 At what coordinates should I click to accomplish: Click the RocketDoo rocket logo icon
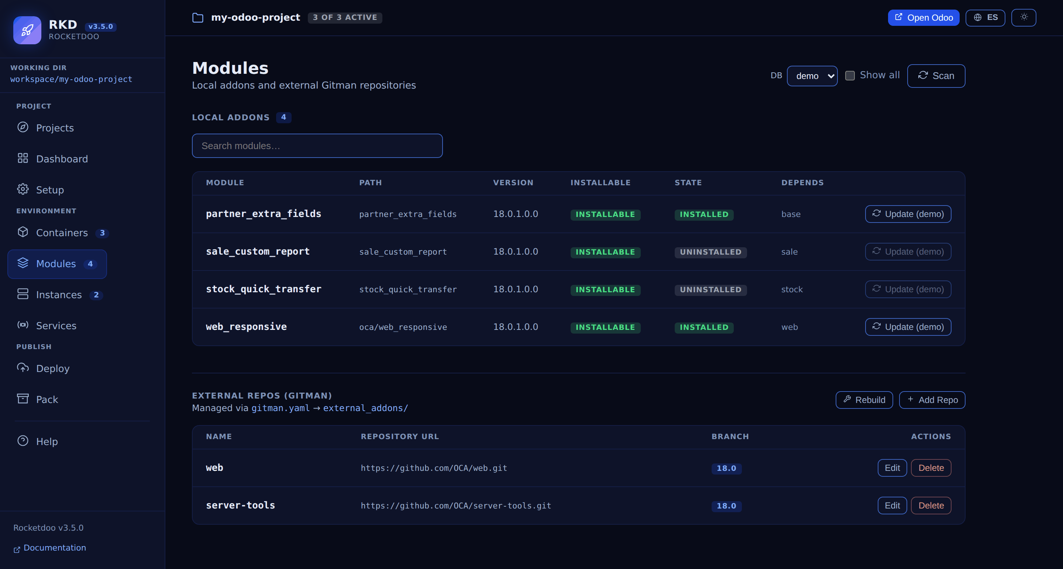coord(27,30)
